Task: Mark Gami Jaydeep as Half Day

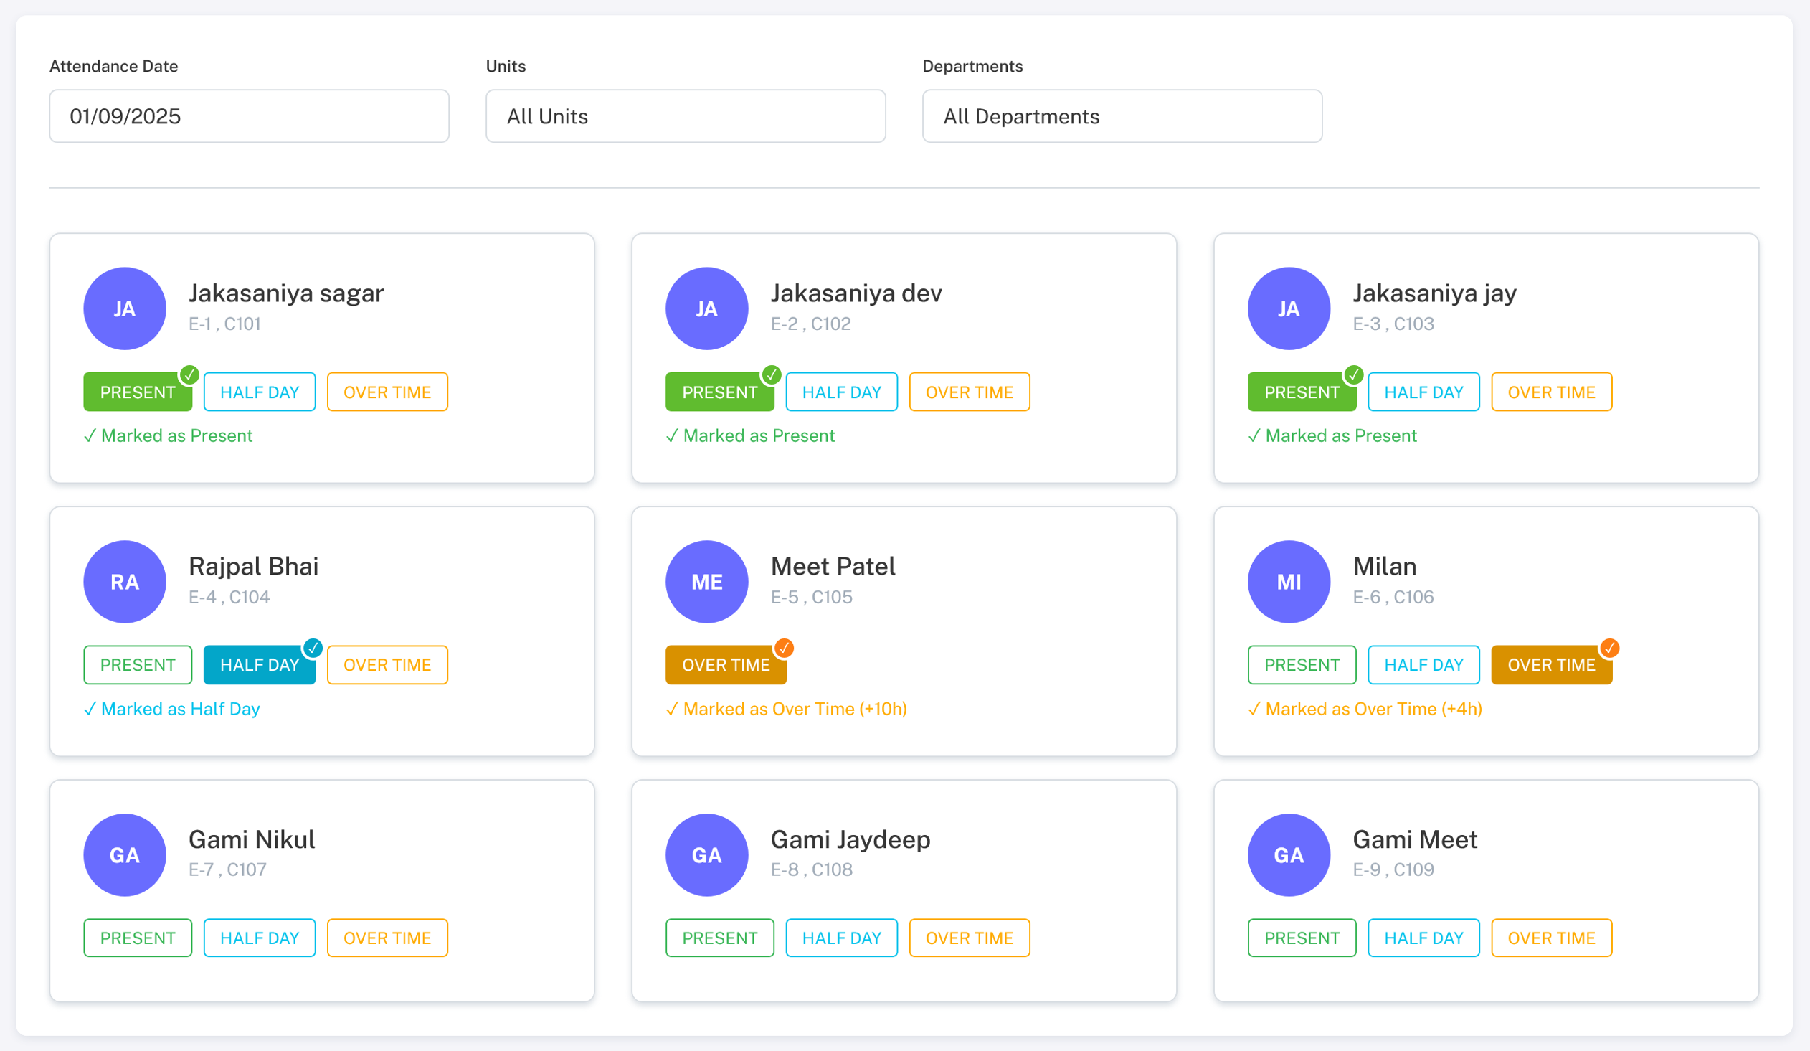Action: click(x=841, y=938)
